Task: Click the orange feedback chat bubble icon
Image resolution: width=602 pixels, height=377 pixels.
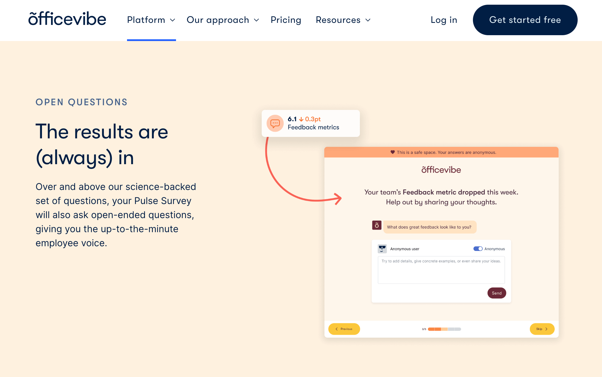Action: (x=275, y=123)
